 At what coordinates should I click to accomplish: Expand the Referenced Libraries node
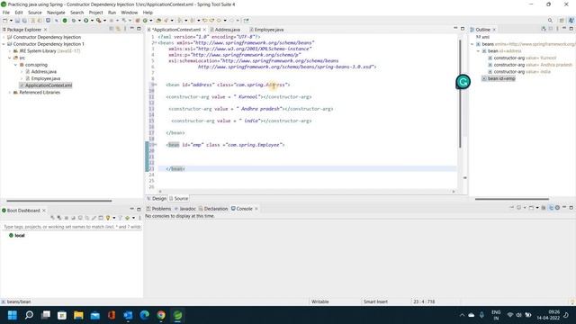(x=10, y=93)
